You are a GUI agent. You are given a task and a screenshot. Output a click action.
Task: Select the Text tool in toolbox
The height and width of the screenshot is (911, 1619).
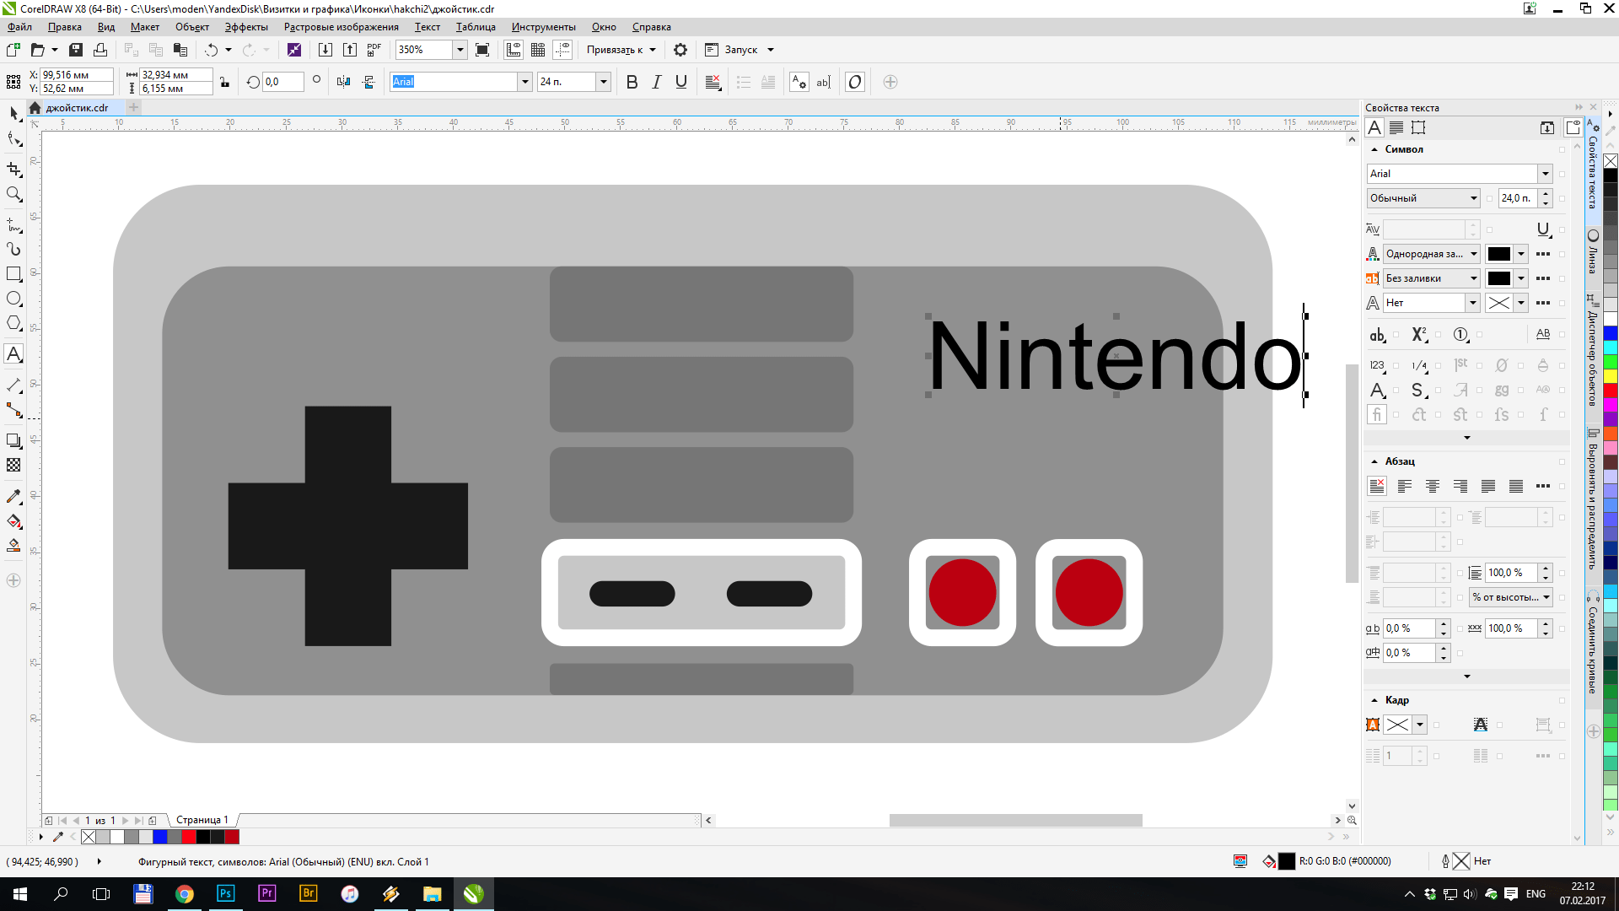[13, 354]
